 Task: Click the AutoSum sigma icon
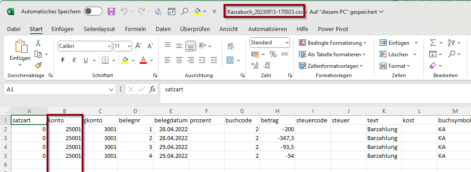click(x=432, y=43)
